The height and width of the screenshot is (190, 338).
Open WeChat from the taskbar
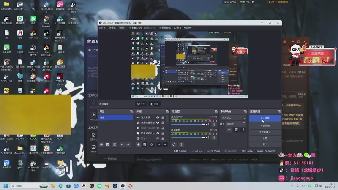(99, 186)
